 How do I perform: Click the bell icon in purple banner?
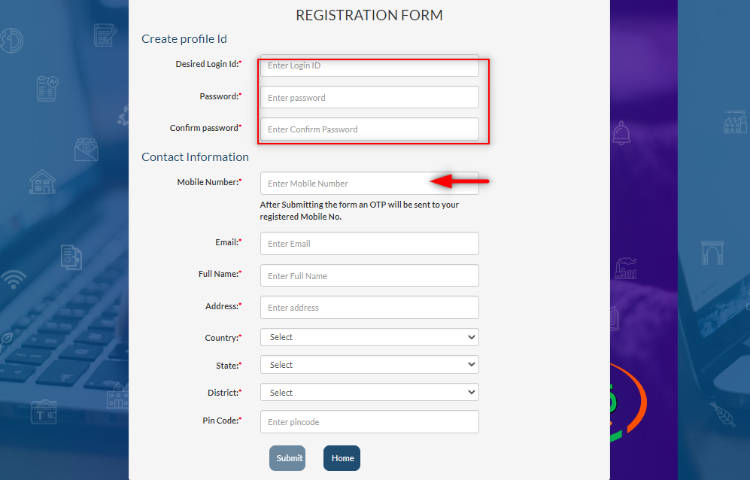coord(621,133)
